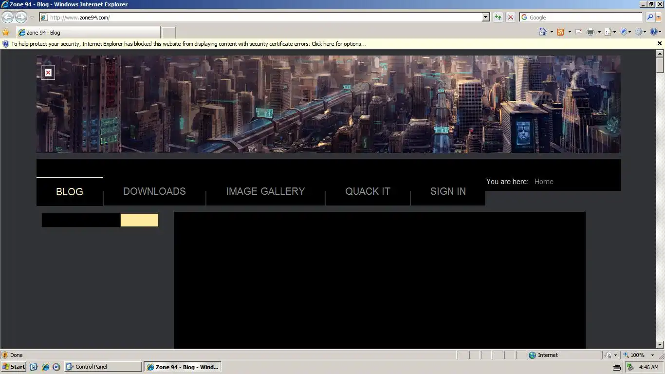Open the recent pages dropdown next to Forward
Viewport: 665px width, 374px height.
click(x=32, y=18)
